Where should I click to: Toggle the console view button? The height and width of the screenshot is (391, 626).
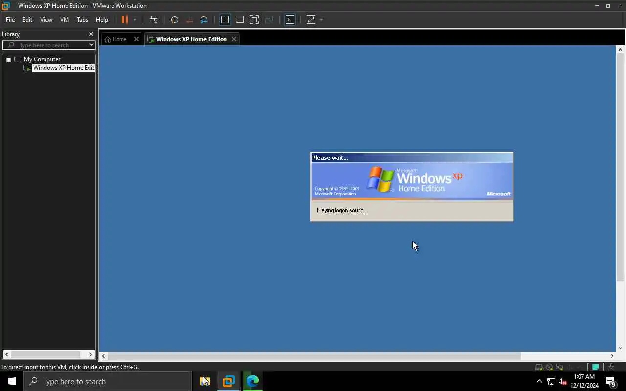[x=290, y=20]
